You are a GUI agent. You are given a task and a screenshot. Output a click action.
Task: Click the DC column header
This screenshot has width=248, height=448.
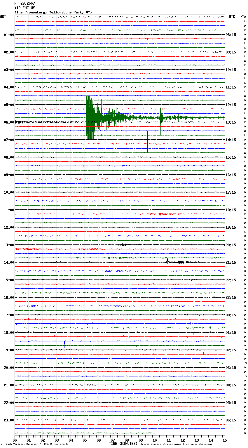242,16
